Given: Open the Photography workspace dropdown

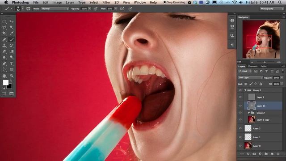Looking at the screenshot, I should click(x=272, y=8).
